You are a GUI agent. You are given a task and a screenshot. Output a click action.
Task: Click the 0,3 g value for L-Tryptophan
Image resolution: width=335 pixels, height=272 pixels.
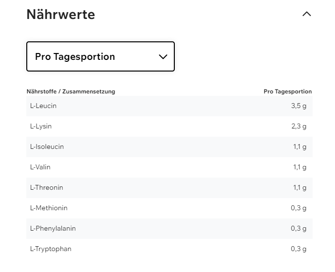pos(298,249)
